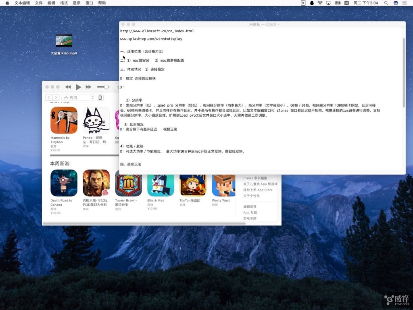Activate Siri from the menu bar
Viewport: 413px width, 310px height.
pyautogui.click(x=396, y=3)
